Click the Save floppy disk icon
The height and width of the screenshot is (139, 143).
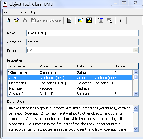[25, 20]
